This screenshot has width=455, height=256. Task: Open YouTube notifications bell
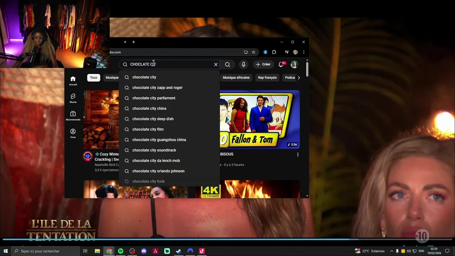(281, 64)
